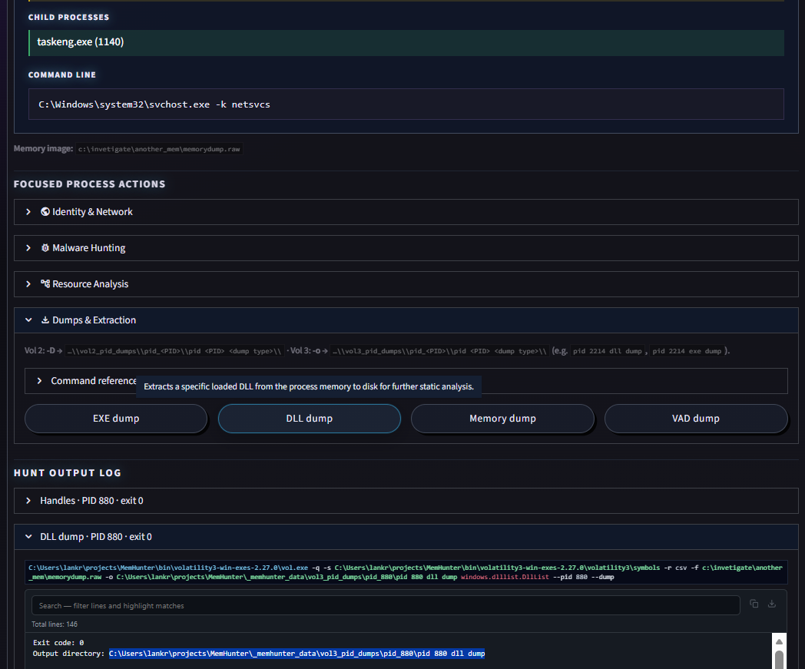Viewport: 805px width, 669px height.
Task: Click the Vol 3 output path template
Action: [x=439, y=351]
